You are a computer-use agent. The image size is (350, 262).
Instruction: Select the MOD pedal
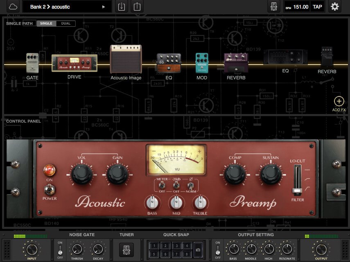click(201, 63)
